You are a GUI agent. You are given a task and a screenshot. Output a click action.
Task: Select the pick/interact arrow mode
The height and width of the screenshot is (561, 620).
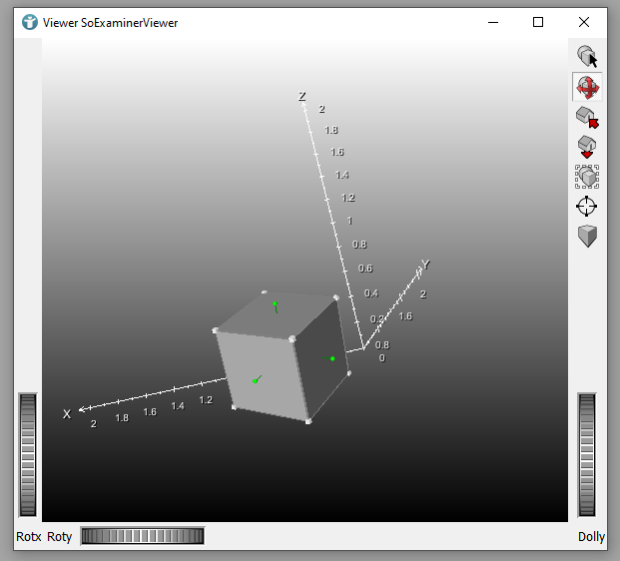click(587, 57)
